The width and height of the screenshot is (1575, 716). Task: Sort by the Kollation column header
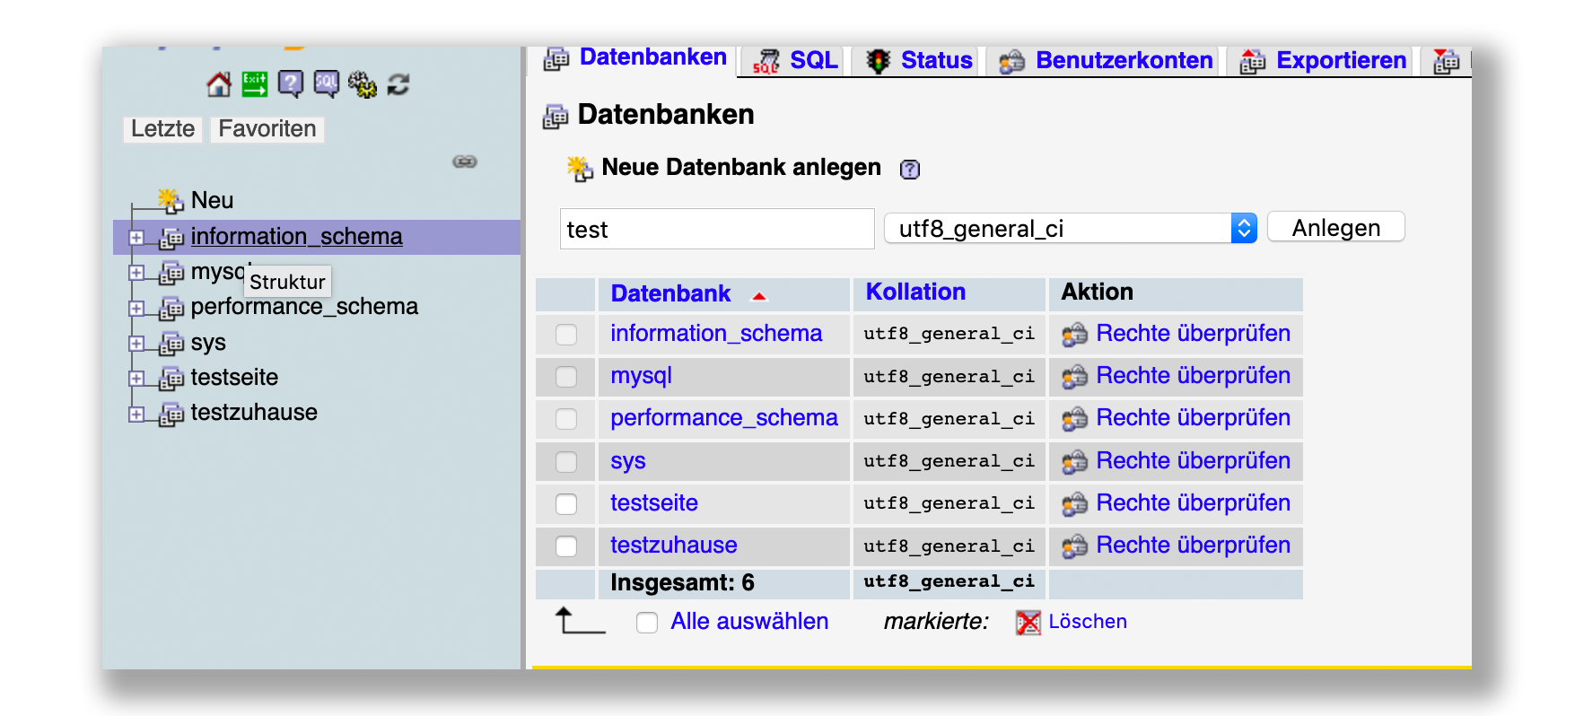point(915,293)
